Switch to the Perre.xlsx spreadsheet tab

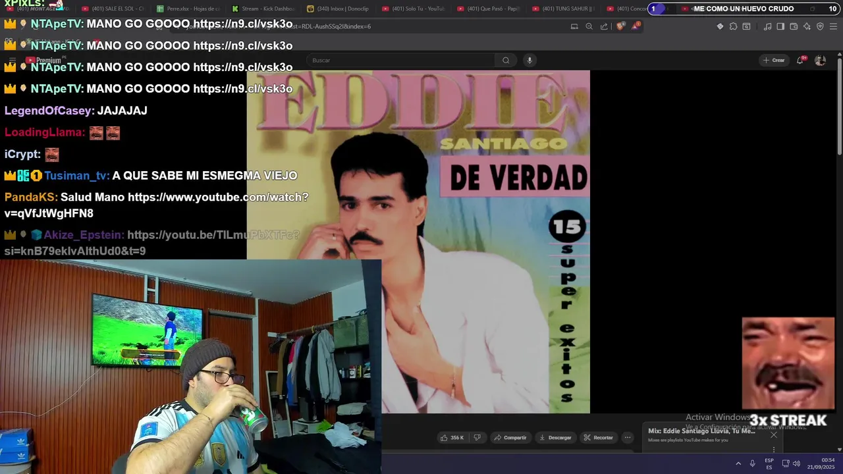pyautogui.click(x=188, y=9)
